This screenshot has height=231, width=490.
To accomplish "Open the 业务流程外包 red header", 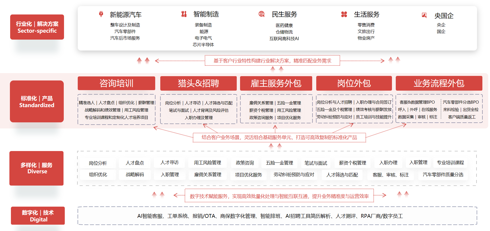I will coord(439,83).
